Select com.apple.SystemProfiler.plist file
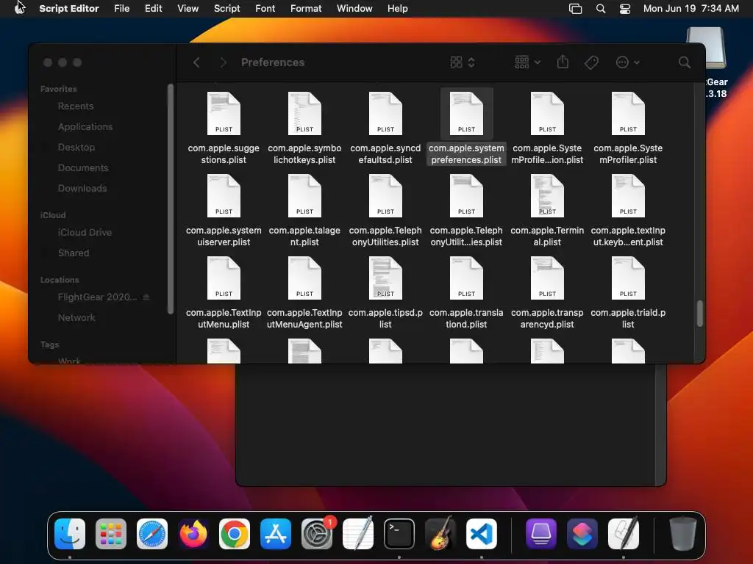Screen dimensions: 753x564 pyautogui.click(x=628, y=128)
